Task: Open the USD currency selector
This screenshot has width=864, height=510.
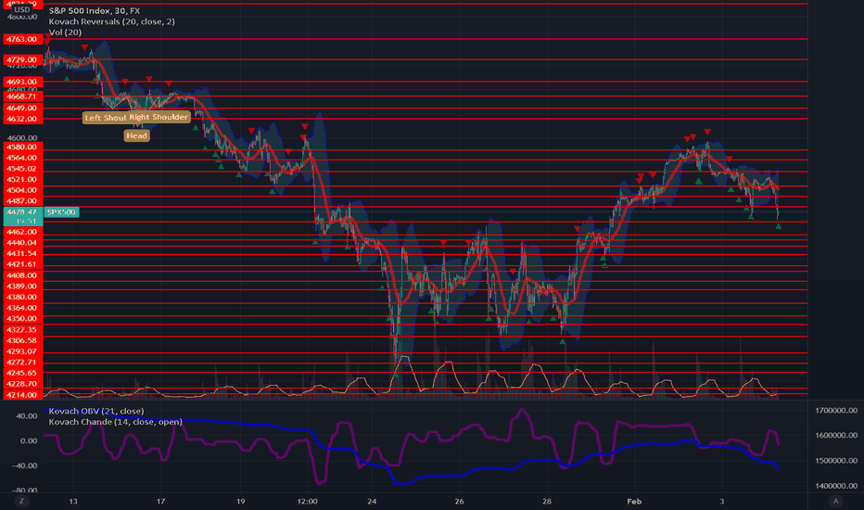Action: pyautogui.click(x=22, y=9)
